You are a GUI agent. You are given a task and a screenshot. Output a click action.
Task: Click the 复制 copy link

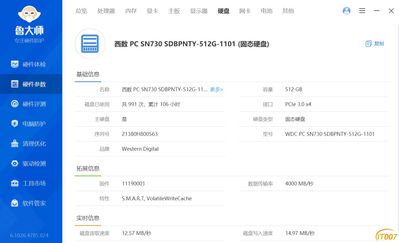(379, 44)
